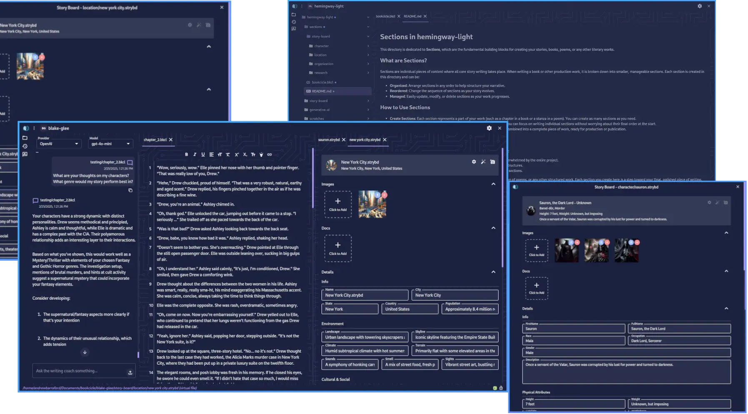748x414 pixels.
Task: Switch to the sauron.strybd tab
Action: (x=330, y=140)
